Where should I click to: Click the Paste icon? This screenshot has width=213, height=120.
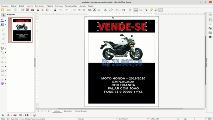[47, 10]
